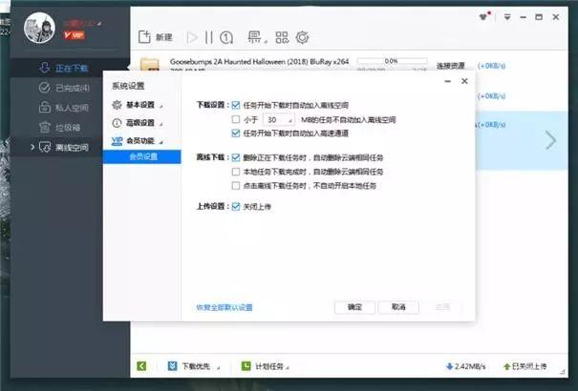Open the 30 MB size dropdown
The image size is (578, 391).
279,119
